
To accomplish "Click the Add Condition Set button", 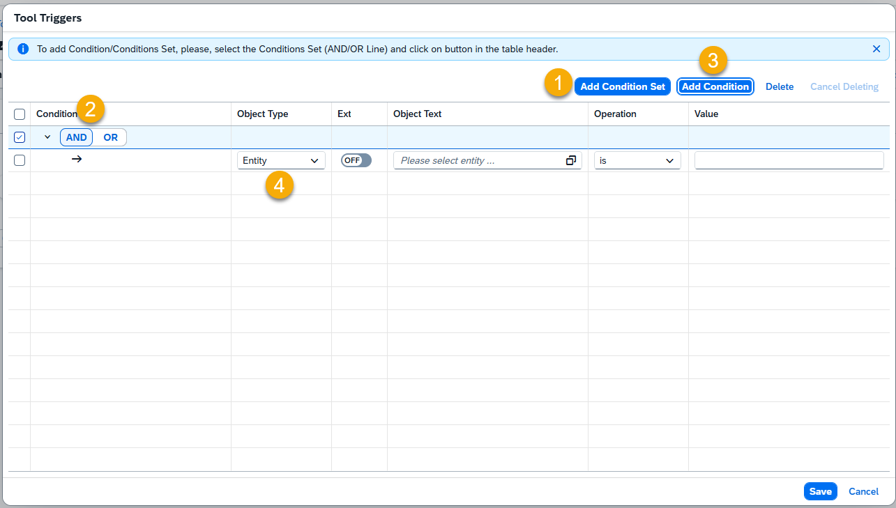I will click(x=623, y=86).
